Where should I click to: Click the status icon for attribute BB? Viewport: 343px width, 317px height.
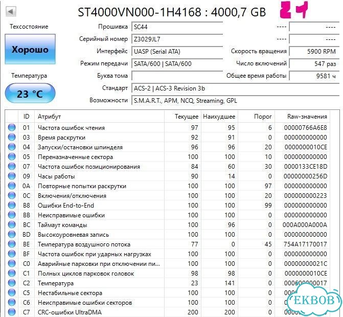tap(12, 215)
